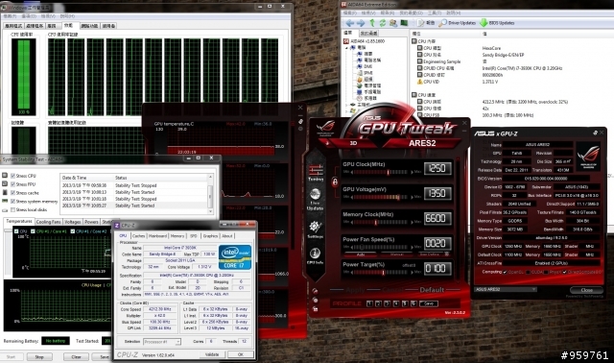Click GPU Clock slider Min arrow
Screen dimensions: 614x363
[x=352, y=172]
